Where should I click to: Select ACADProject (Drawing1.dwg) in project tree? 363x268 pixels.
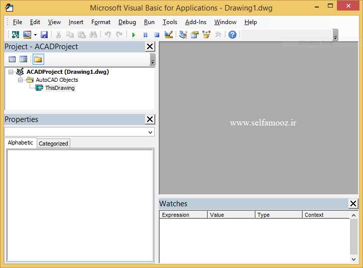tap(68, 72)
